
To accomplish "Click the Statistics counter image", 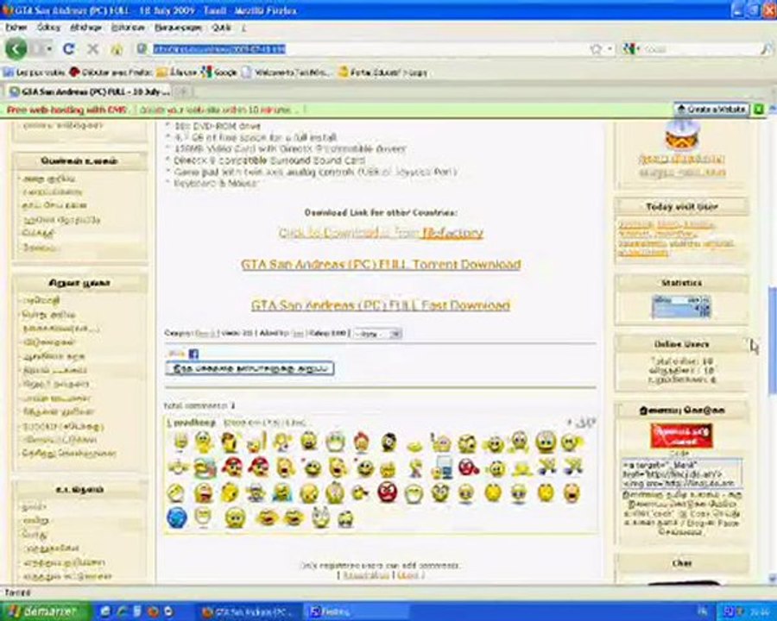I will pos(682,306).
